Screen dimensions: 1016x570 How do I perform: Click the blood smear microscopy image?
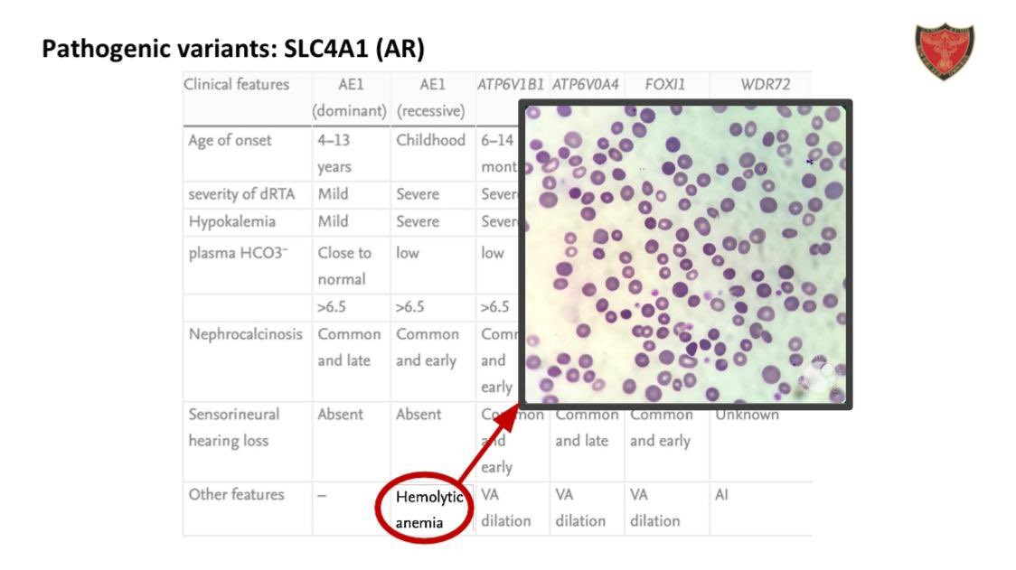coord(685,255)
